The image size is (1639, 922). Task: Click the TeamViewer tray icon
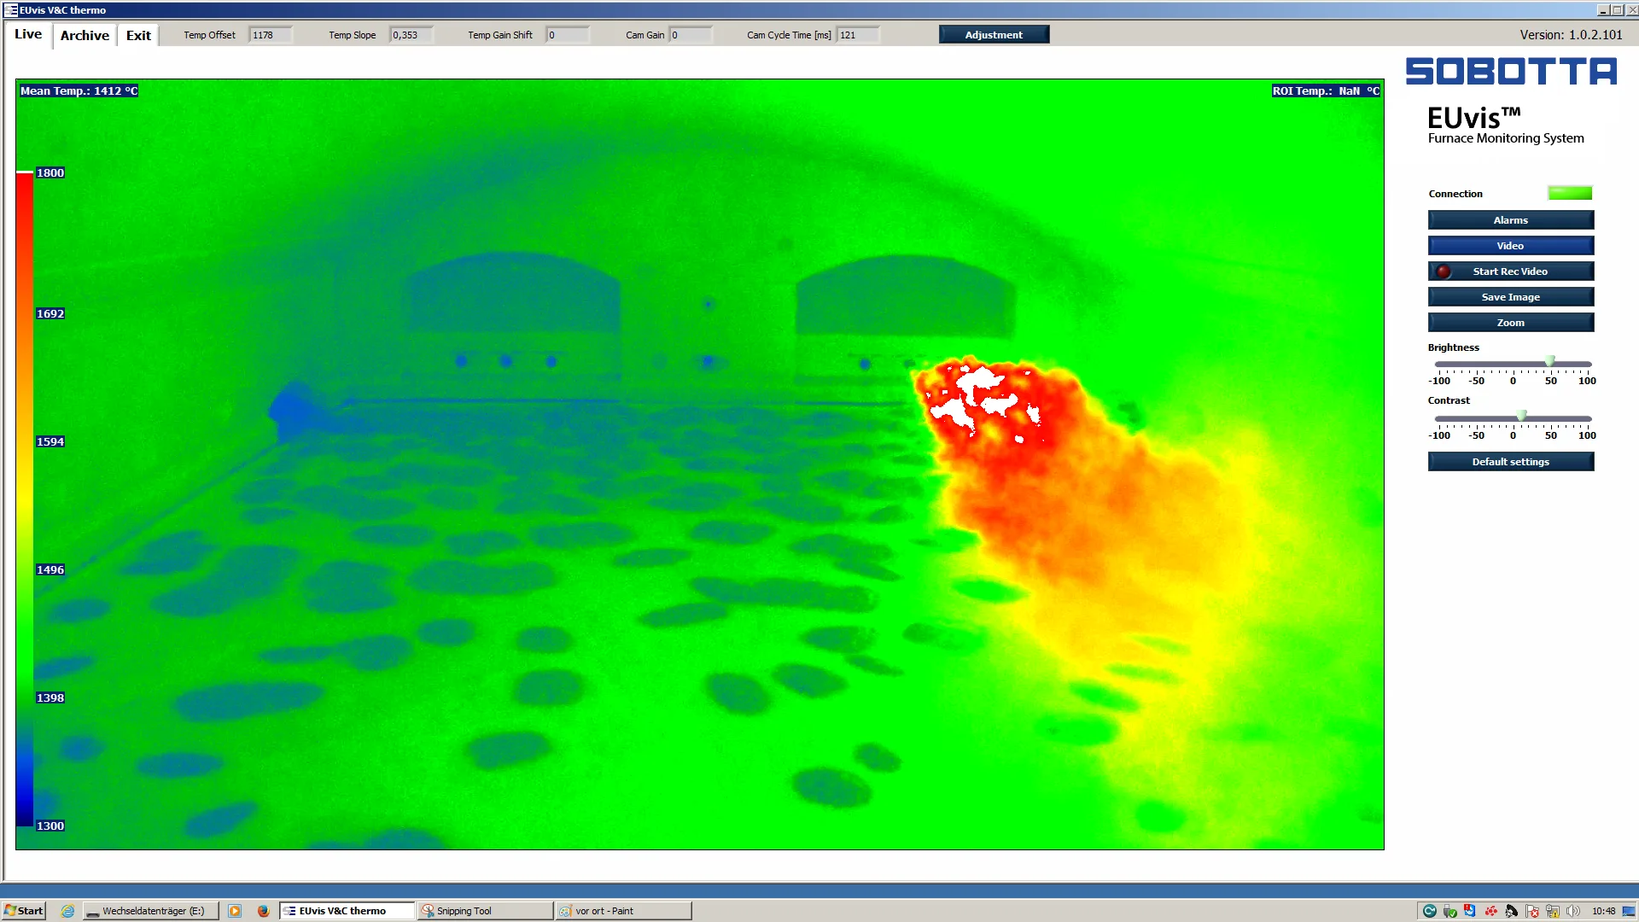(1470, 910)
